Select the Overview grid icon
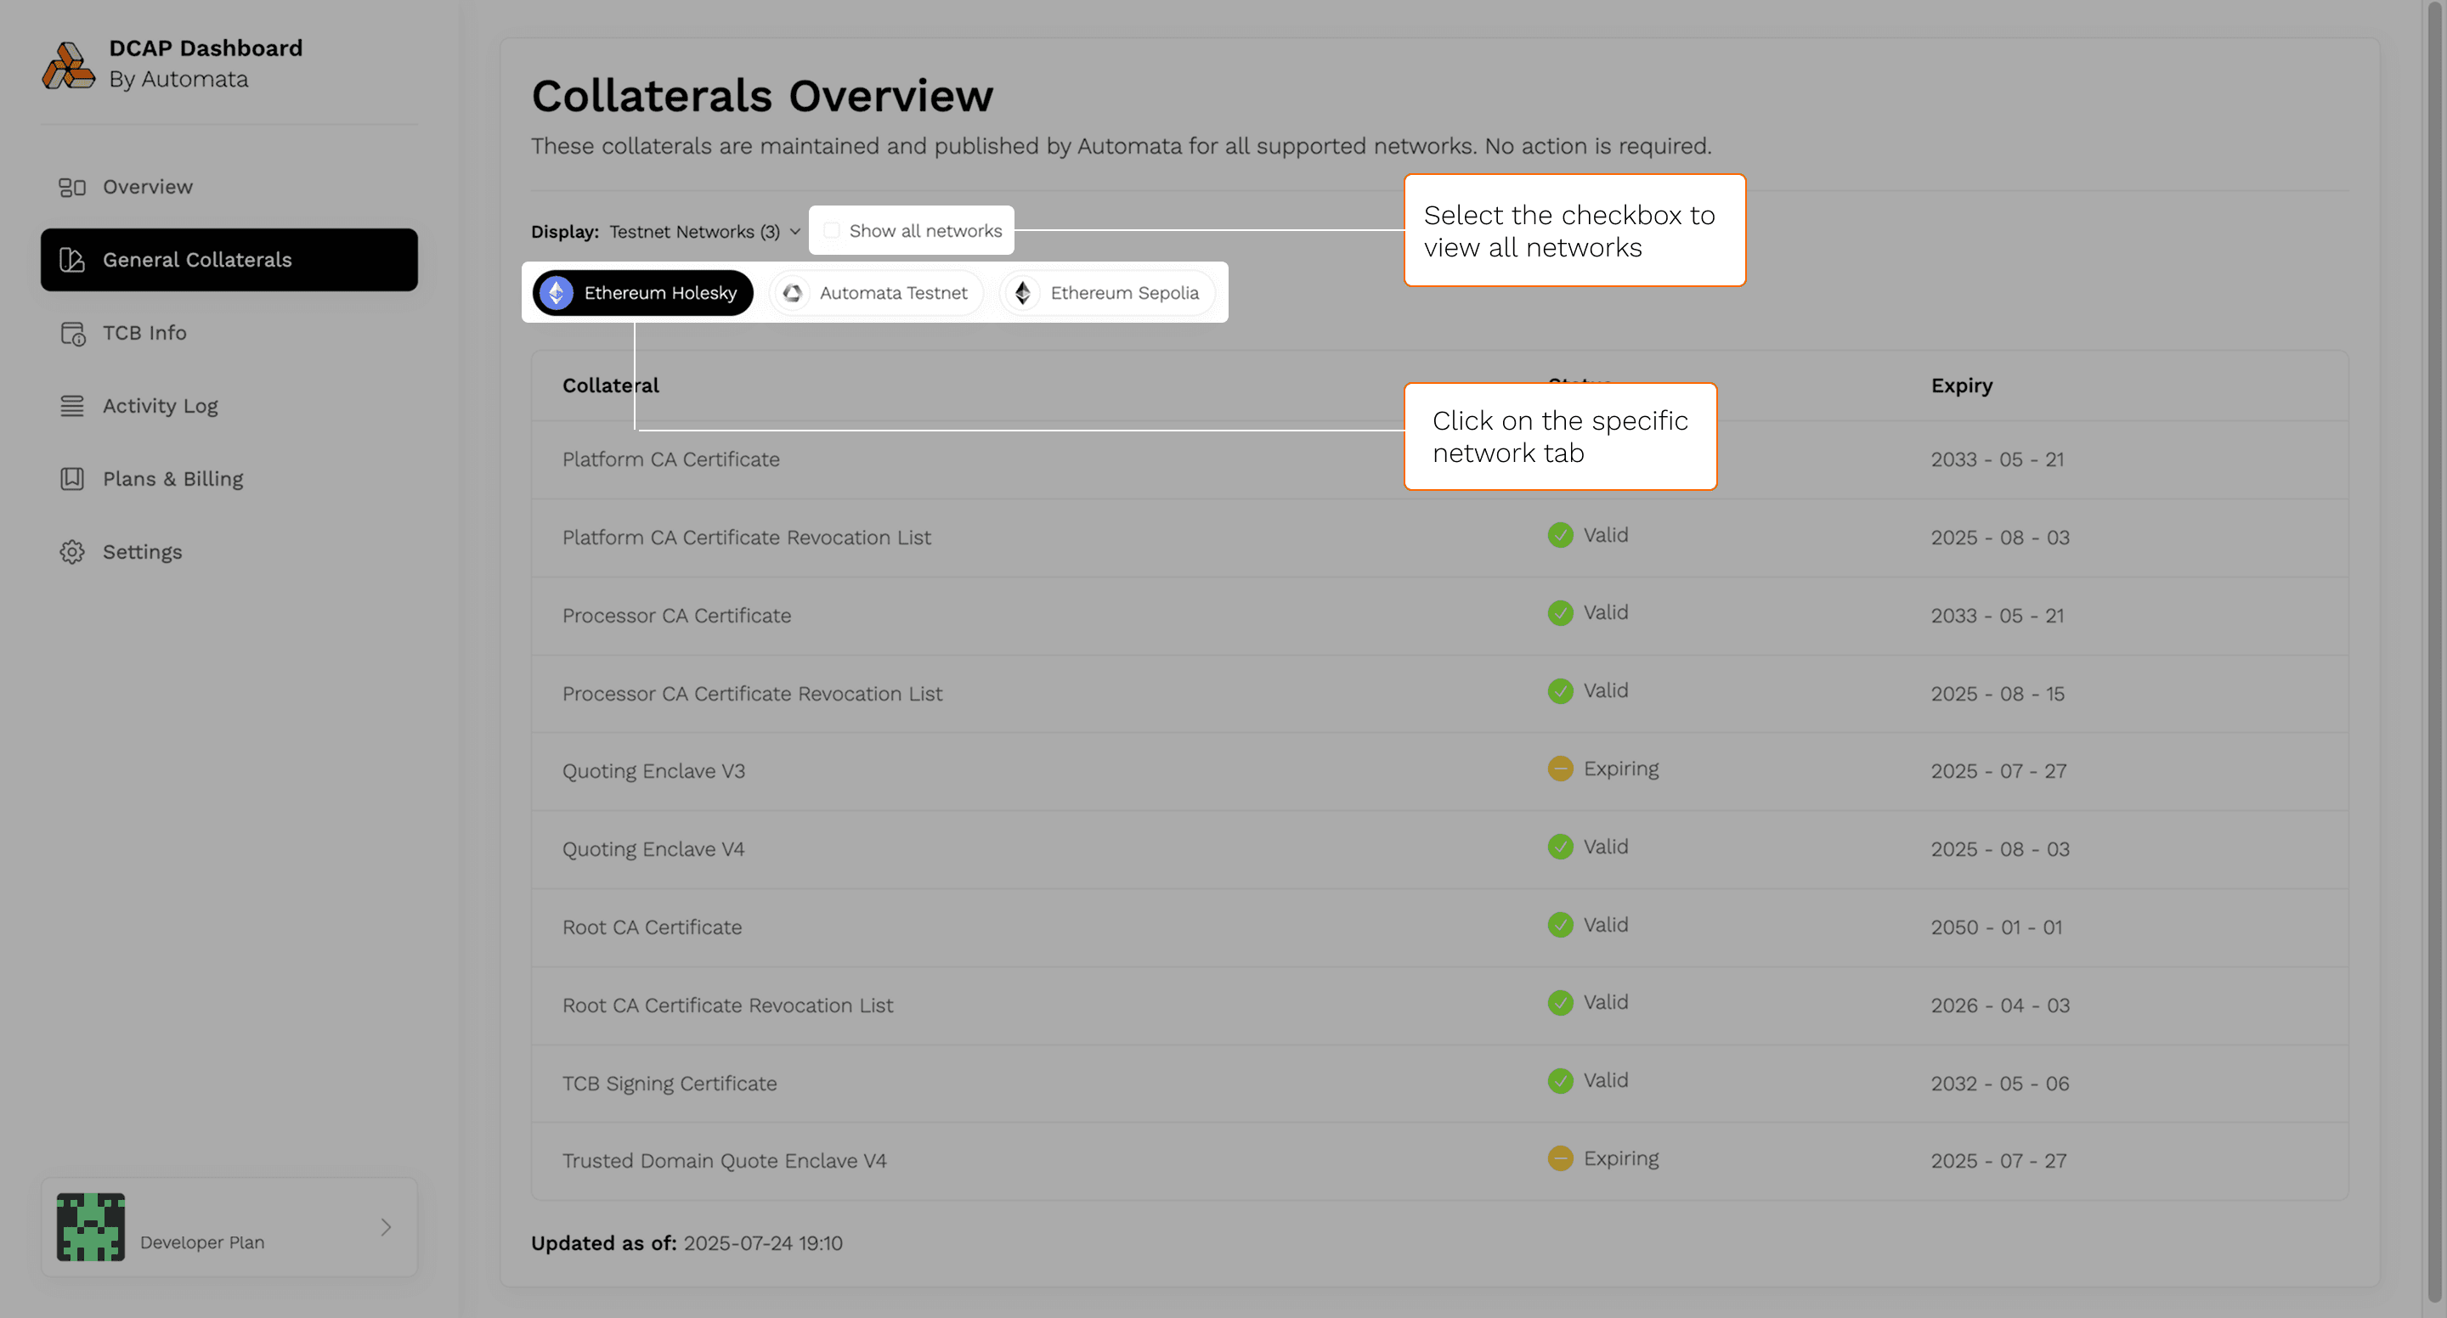Viewport: 2447px width, 1318px height. [x=72, y=187]
